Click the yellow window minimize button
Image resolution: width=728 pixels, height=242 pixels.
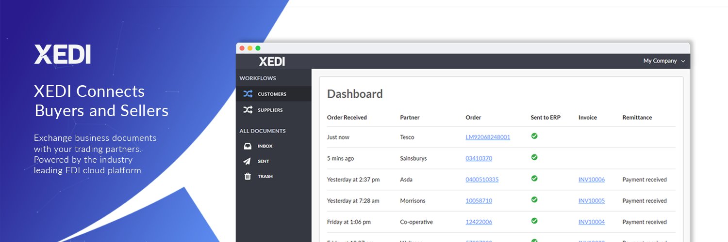click(250, 48)
